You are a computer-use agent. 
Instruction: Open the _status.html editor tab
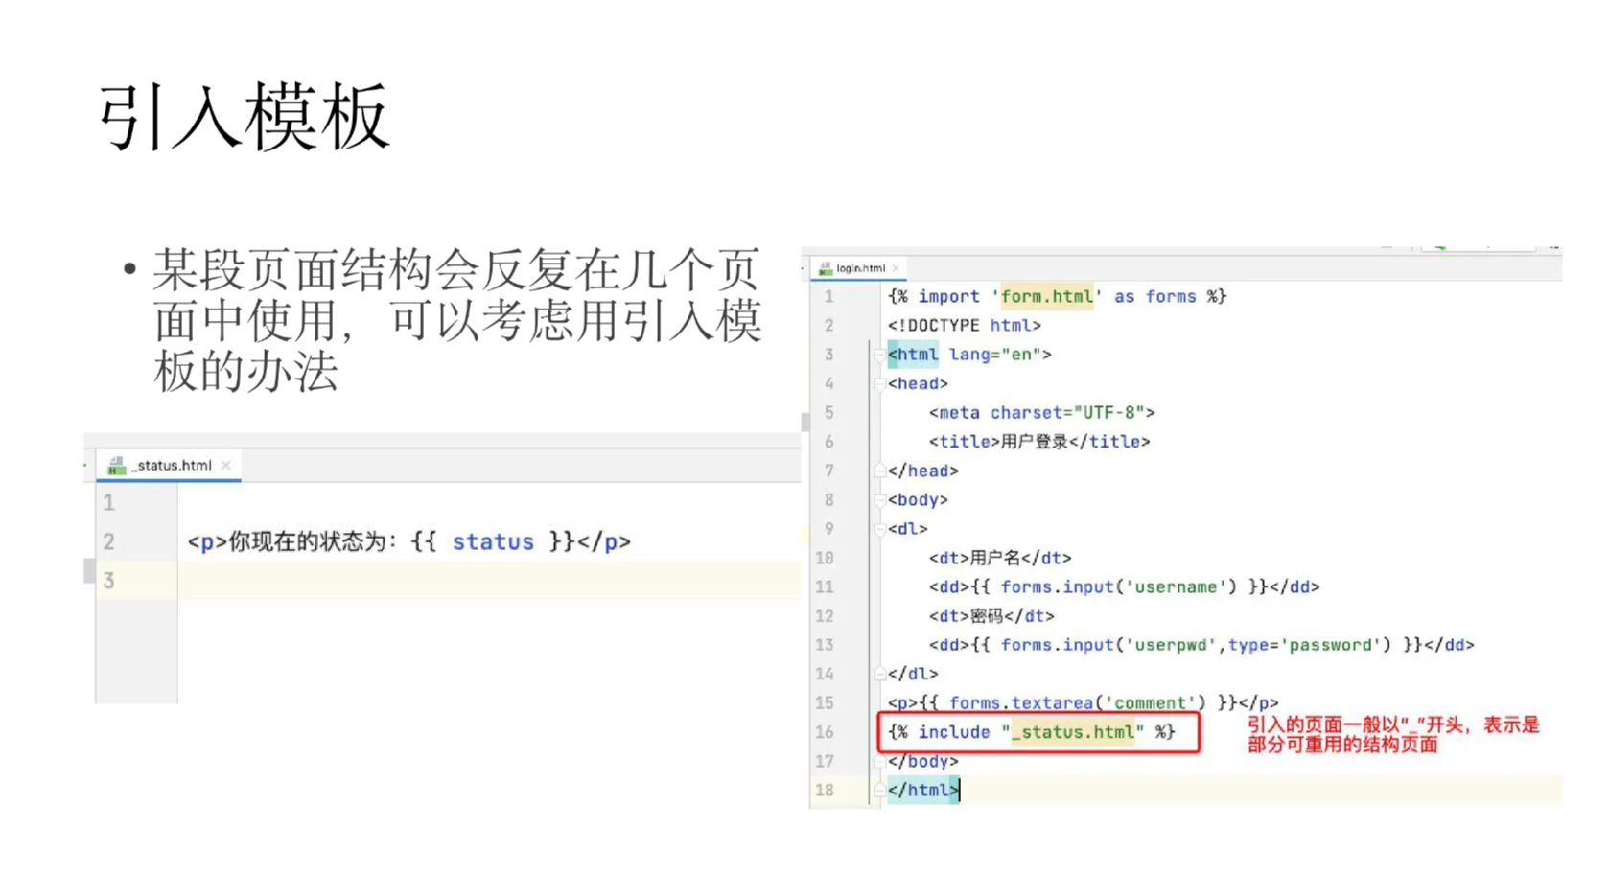(x=170, y=465)
